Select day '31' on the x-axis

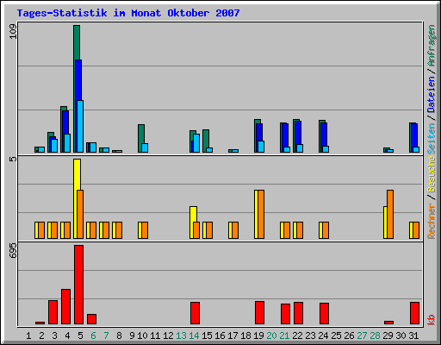click(x=413, y=336)
